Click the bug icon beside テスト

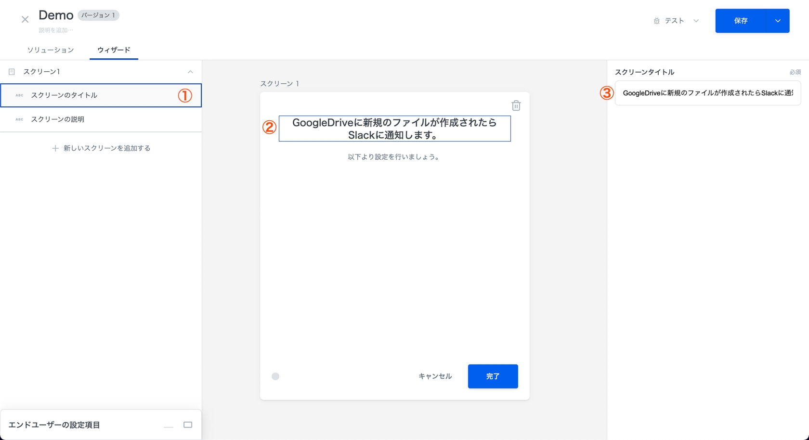pos(656,21)
